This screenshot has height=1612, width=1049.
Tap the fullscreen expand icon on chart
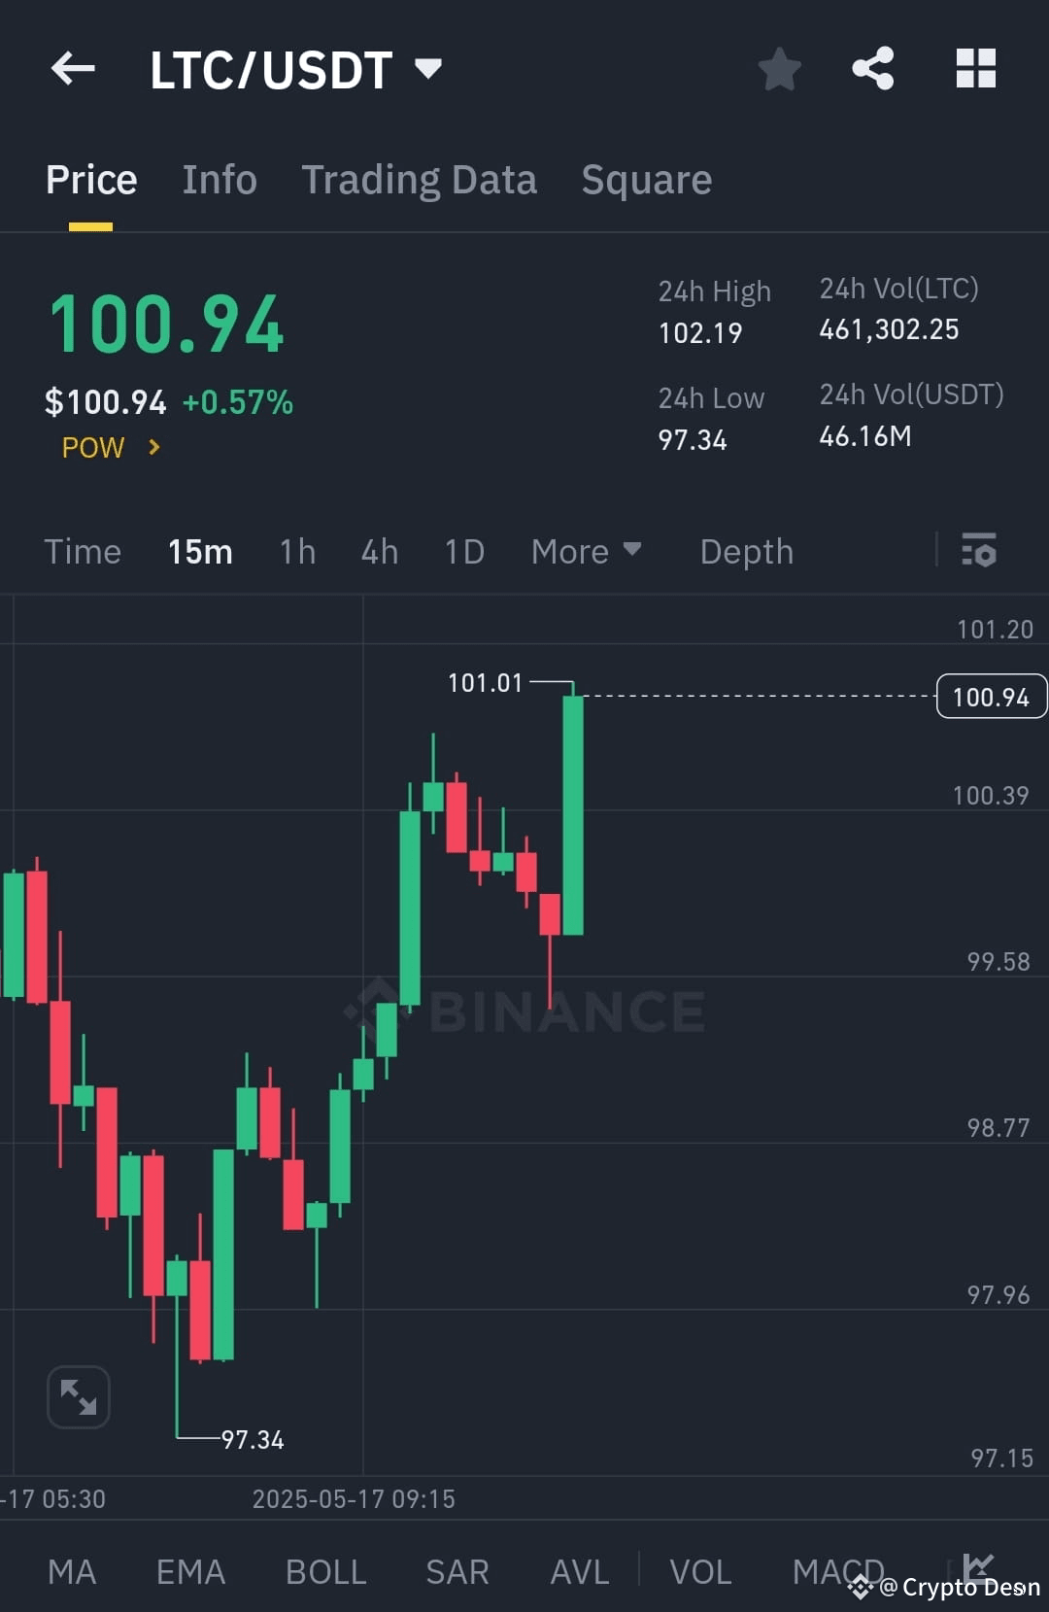(x=78, y=1396)
